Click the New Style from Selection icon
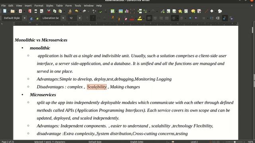 (x=37, y=18)
